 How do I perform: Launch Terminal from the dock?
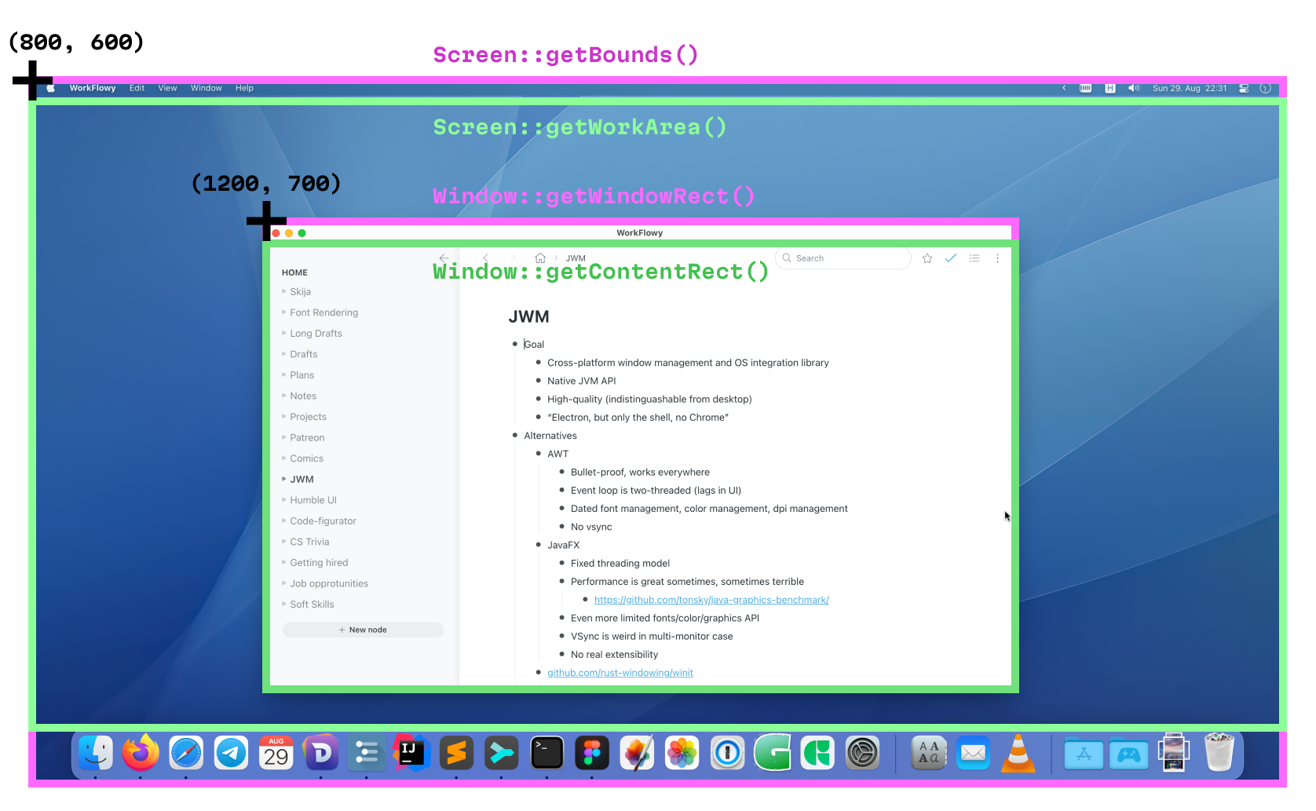tap(547, 754)
